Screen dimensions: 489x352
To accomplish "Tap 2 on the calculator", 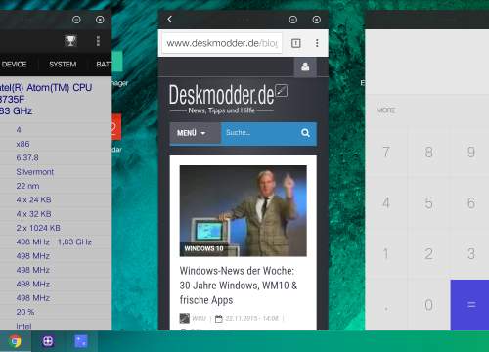I will 428,254.
